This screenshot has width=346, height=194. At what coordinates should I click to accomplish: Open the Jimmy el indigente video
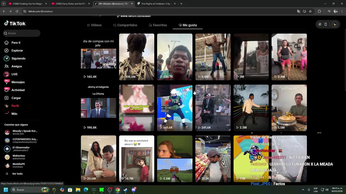point(98,108)
